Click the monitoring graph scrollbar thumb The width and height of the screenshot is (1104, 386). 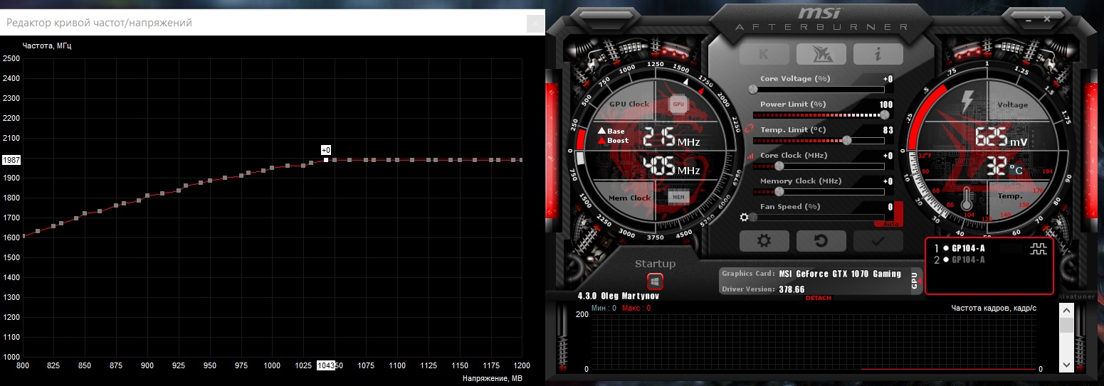click(x=1066, y=326)
